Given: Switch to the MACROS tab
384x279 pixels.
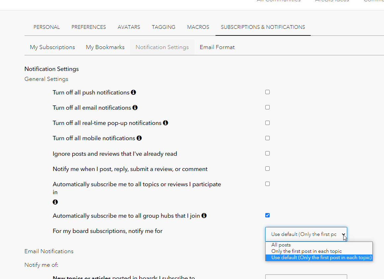Looking at the screenshot, I should point(198,27).
